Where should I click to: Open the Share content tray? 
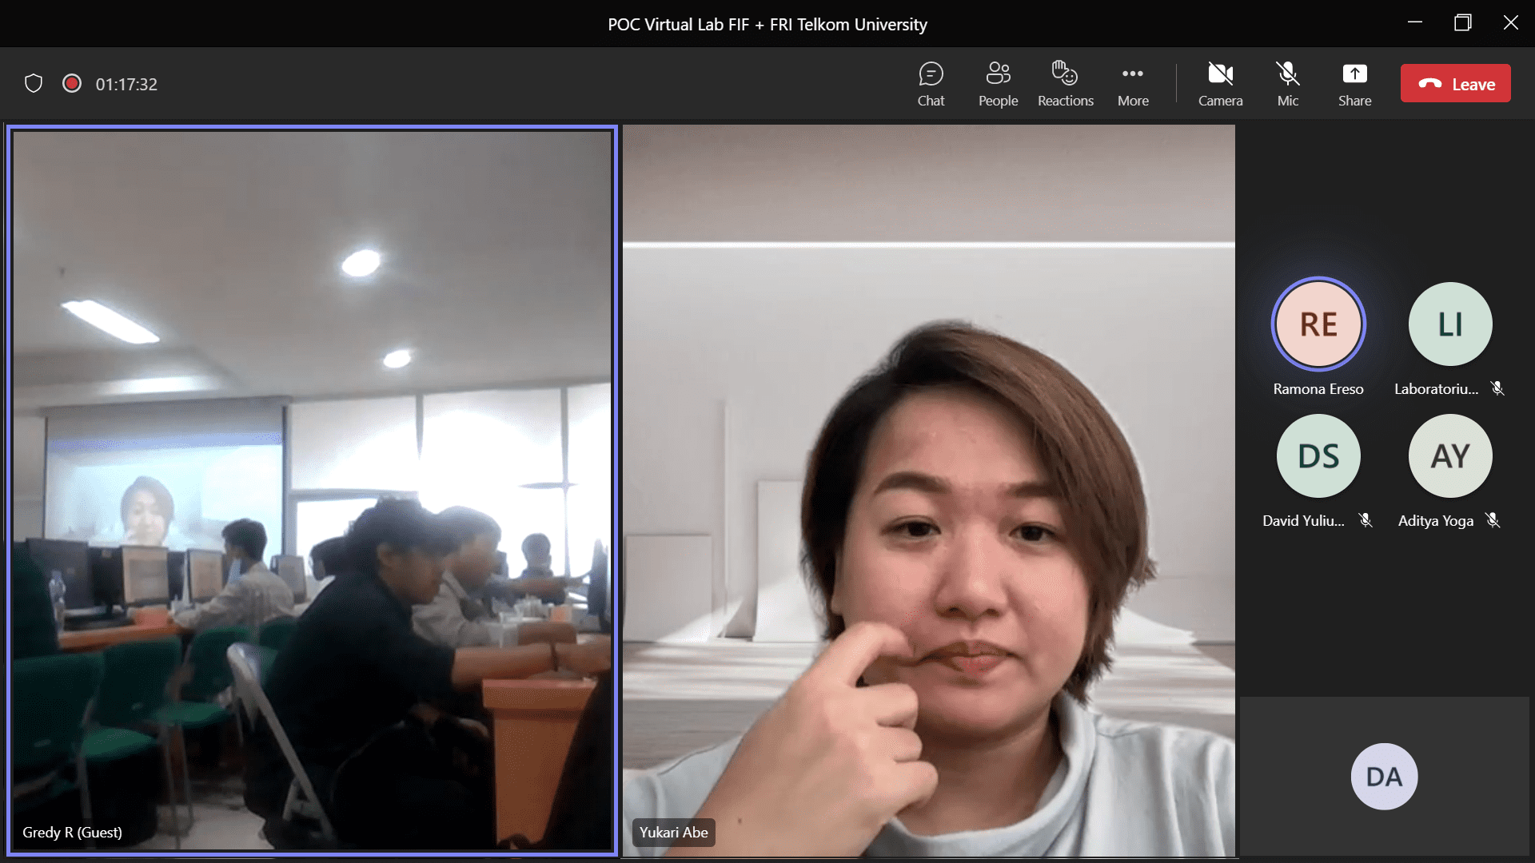[x=1354, y=84]
